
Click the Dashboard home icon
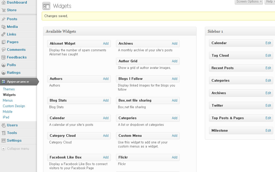click(x=4, y=3)
